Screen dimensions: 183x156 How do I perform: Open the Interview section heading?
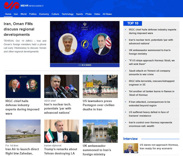coord(130,139)
